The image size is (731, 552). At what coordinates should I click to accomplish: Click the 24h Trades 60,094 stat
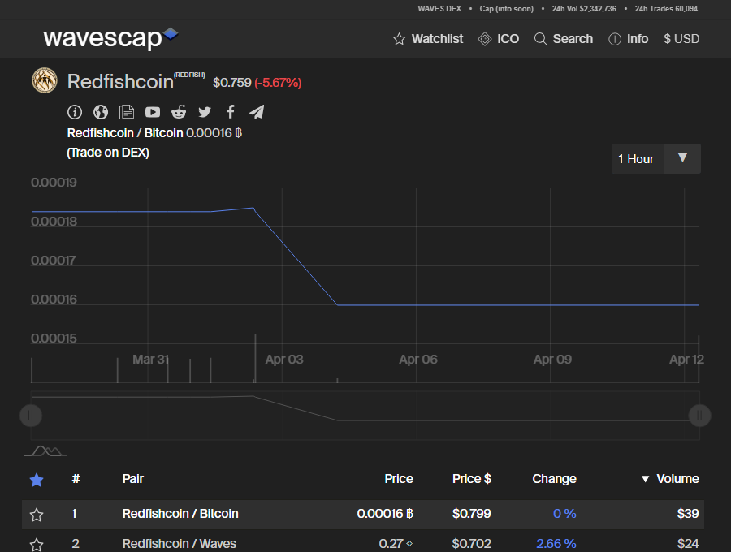coord(666,9)
